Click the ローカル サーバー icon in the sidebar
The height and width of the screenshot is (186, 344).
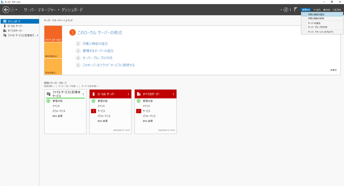tap(5, 26)
